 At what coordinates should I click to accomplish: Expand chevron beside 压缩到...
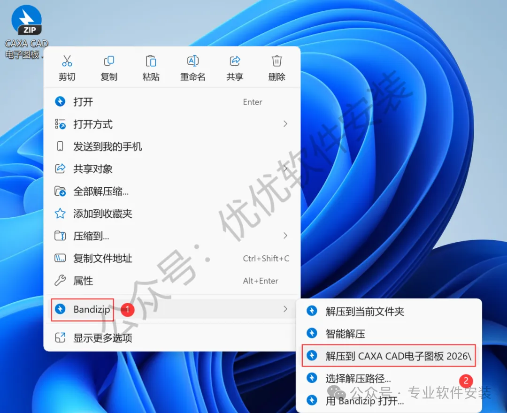coord(285,236)
